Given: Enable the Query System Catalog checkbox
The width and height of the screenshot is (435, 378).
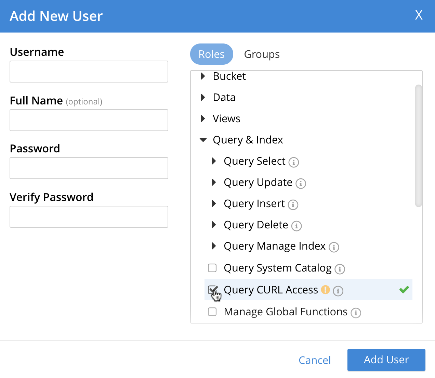Looking at the screenshot, I should (x=212, y=268).
